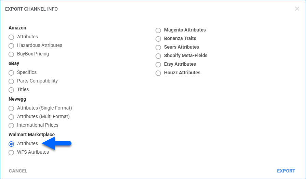Choose eBay Titles radio button
Screen dimensions: 306x179
pyautogui.click(x=11, y=90)
